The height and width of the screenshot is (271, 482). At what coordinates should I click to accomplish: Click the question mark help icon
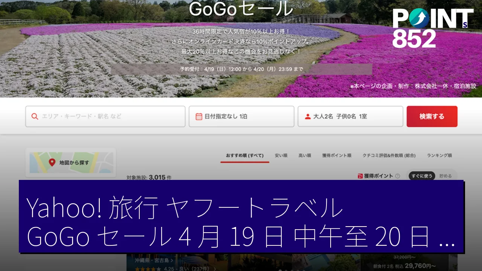[x=398, y=176]
